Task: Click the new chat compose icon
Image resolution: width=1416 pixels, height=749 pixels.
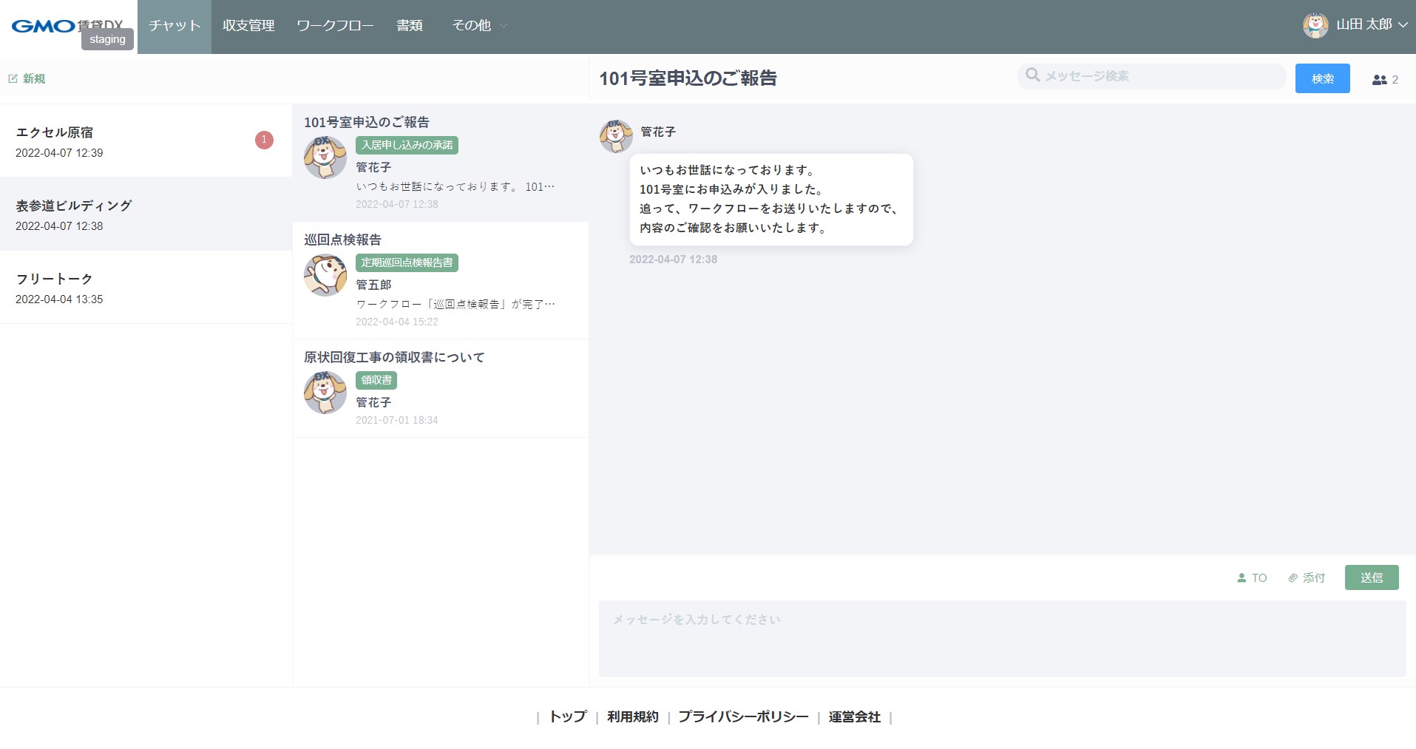Action: pyautogui.click(x=13, y=78)
